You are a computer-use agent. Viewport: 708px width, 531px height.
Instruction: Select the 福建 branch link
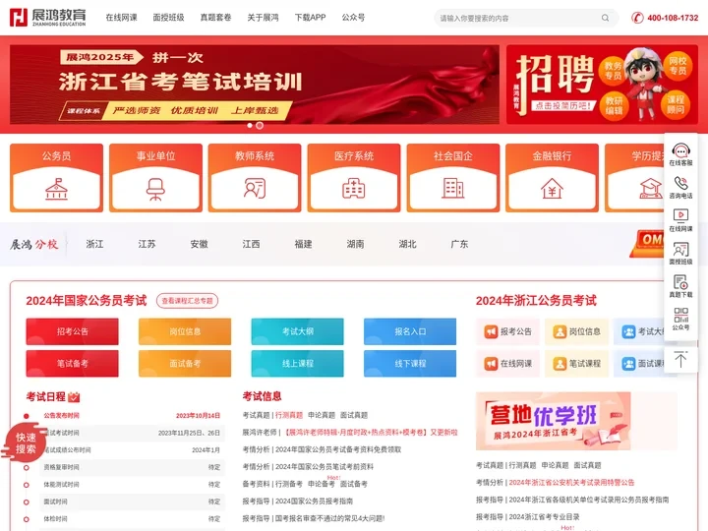[x=304, y=244]
